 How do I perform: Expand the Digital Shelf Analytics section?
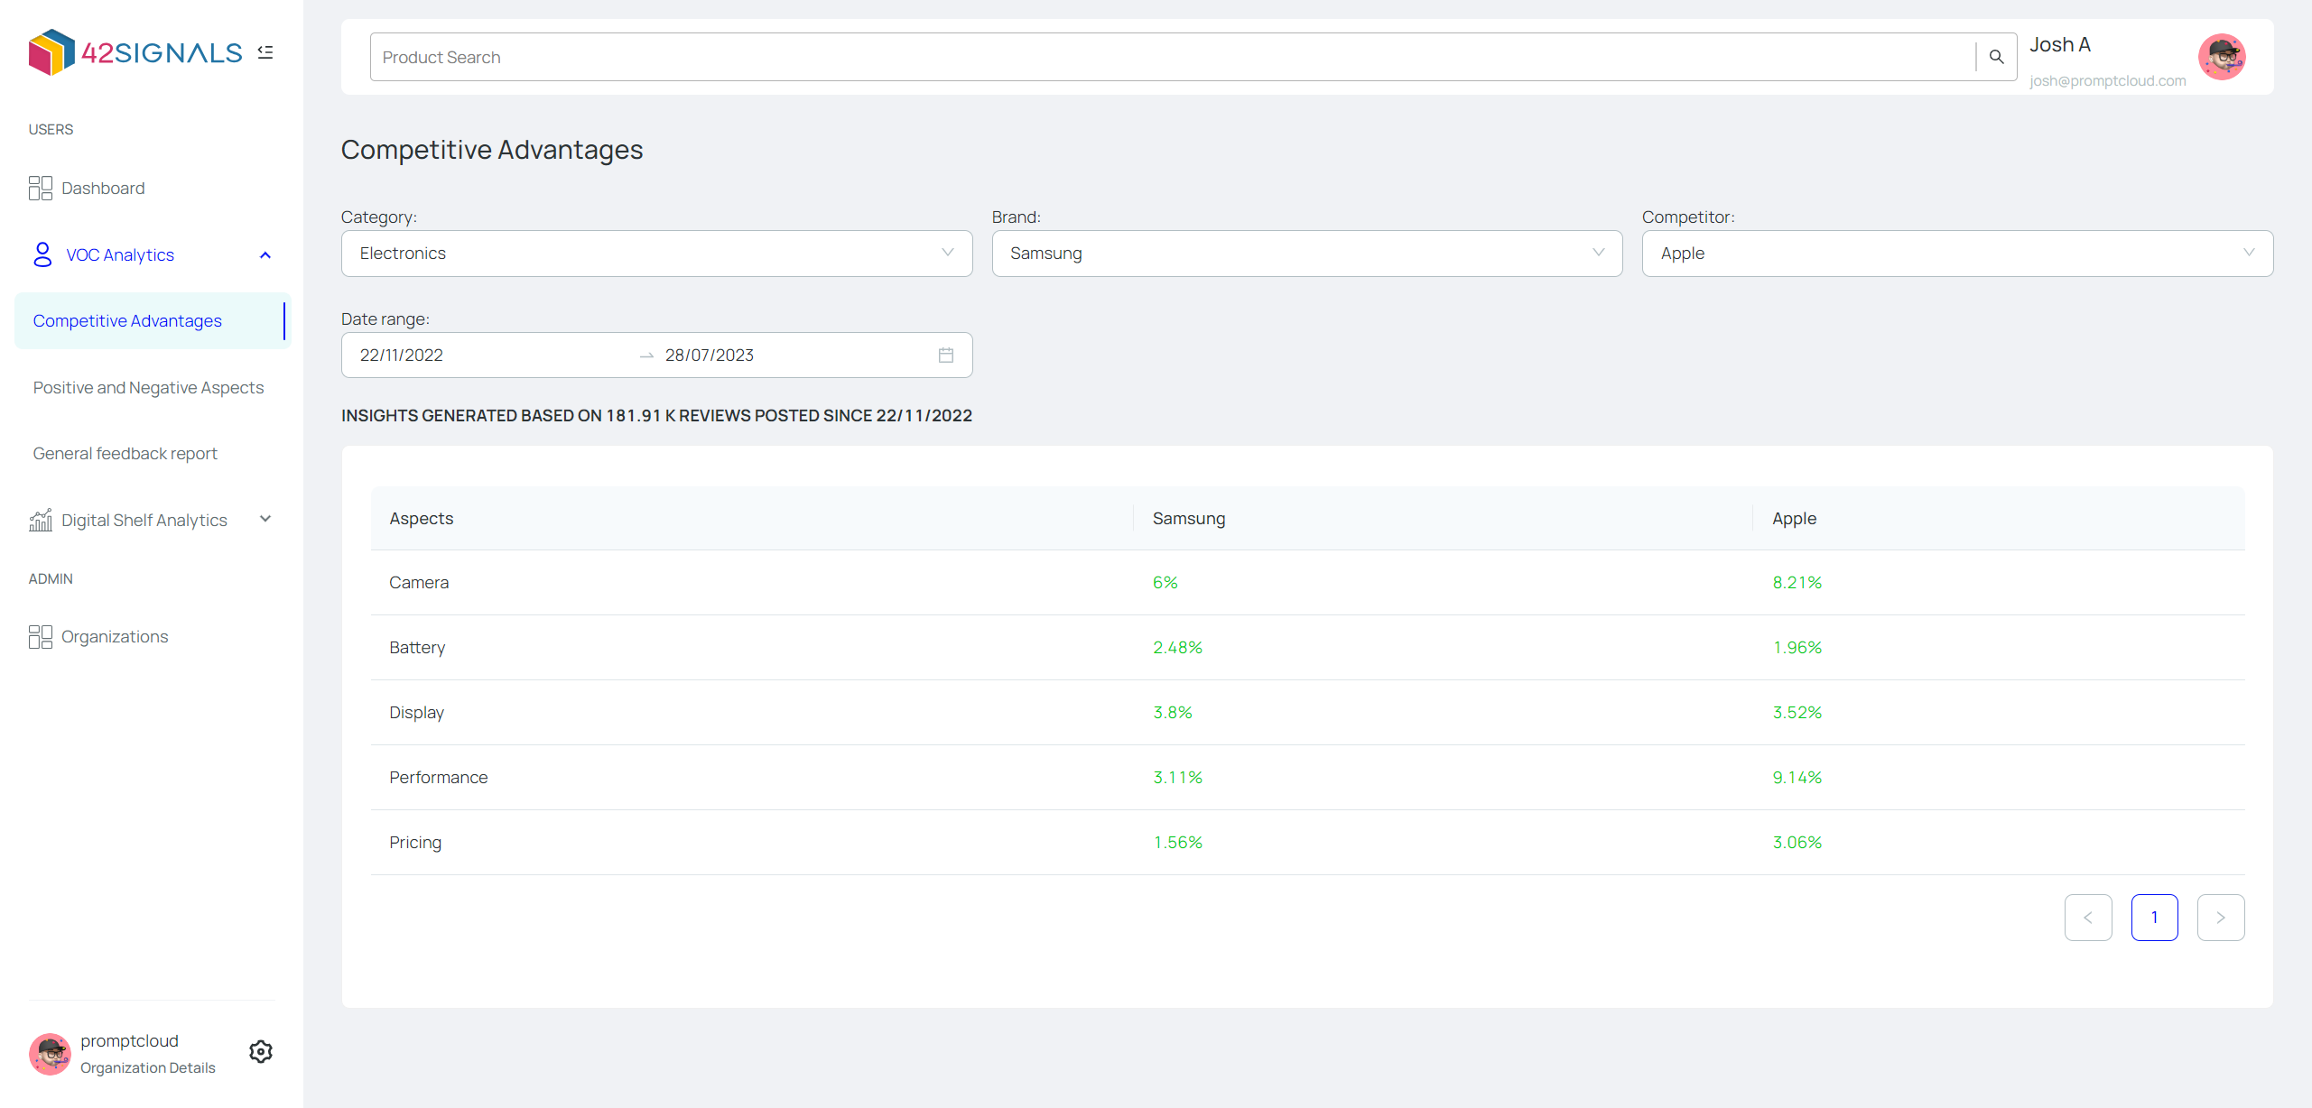pos(265,519)
